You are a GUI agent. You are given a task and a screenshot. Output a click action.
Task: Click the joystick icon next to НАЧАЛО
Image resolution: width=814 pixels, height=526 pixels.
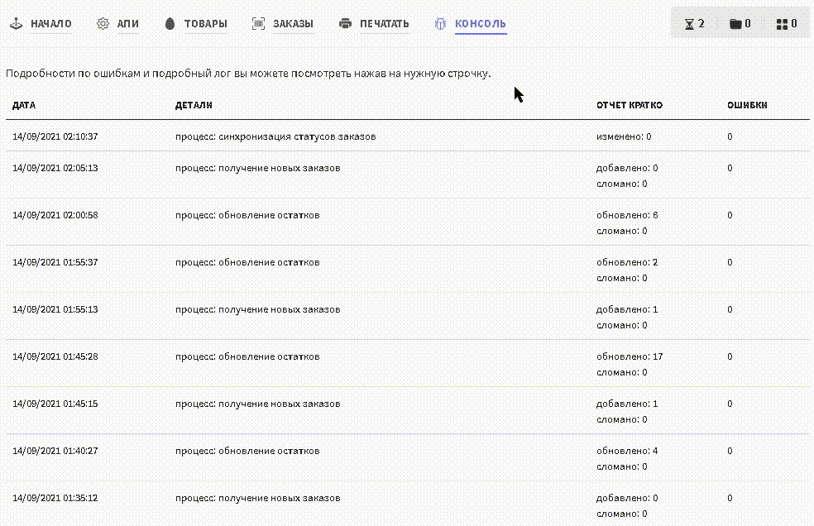(x=16, y=24)
